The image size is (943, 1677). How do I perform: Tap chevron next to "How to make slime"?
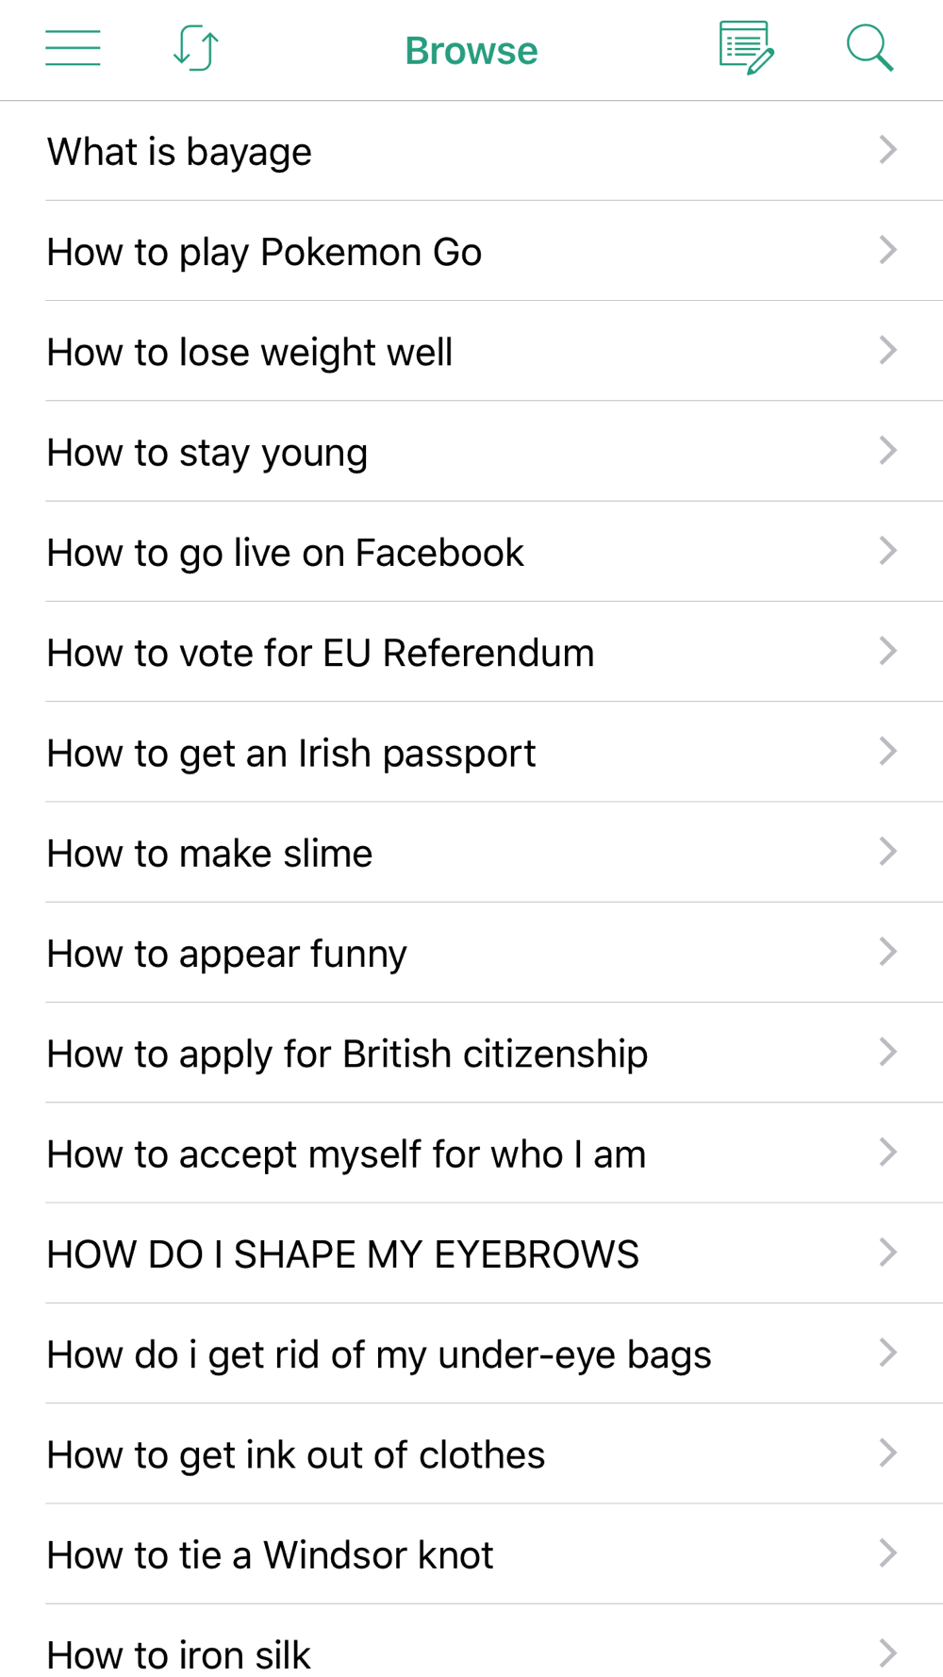[887, 852]
